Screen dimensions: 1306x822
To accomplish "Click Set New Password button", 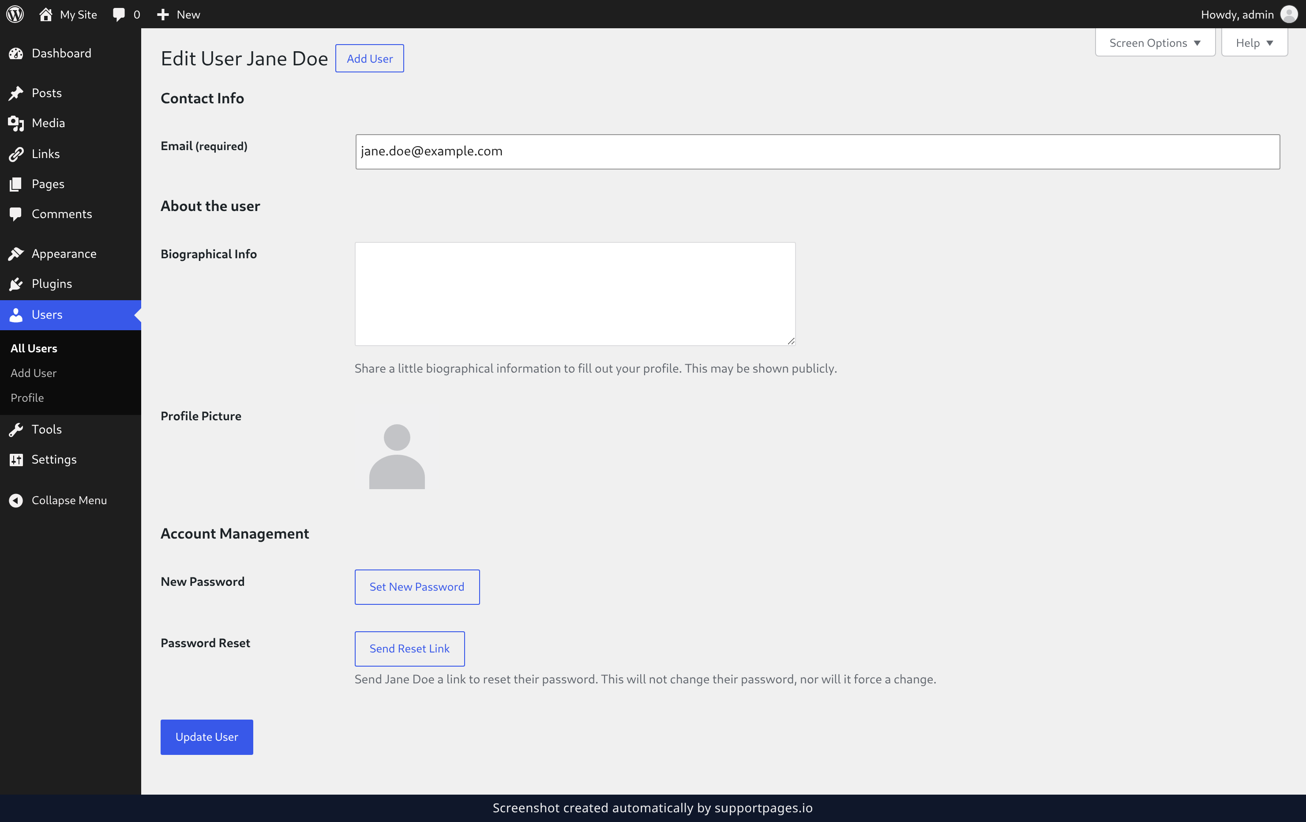I will [417, 587].
